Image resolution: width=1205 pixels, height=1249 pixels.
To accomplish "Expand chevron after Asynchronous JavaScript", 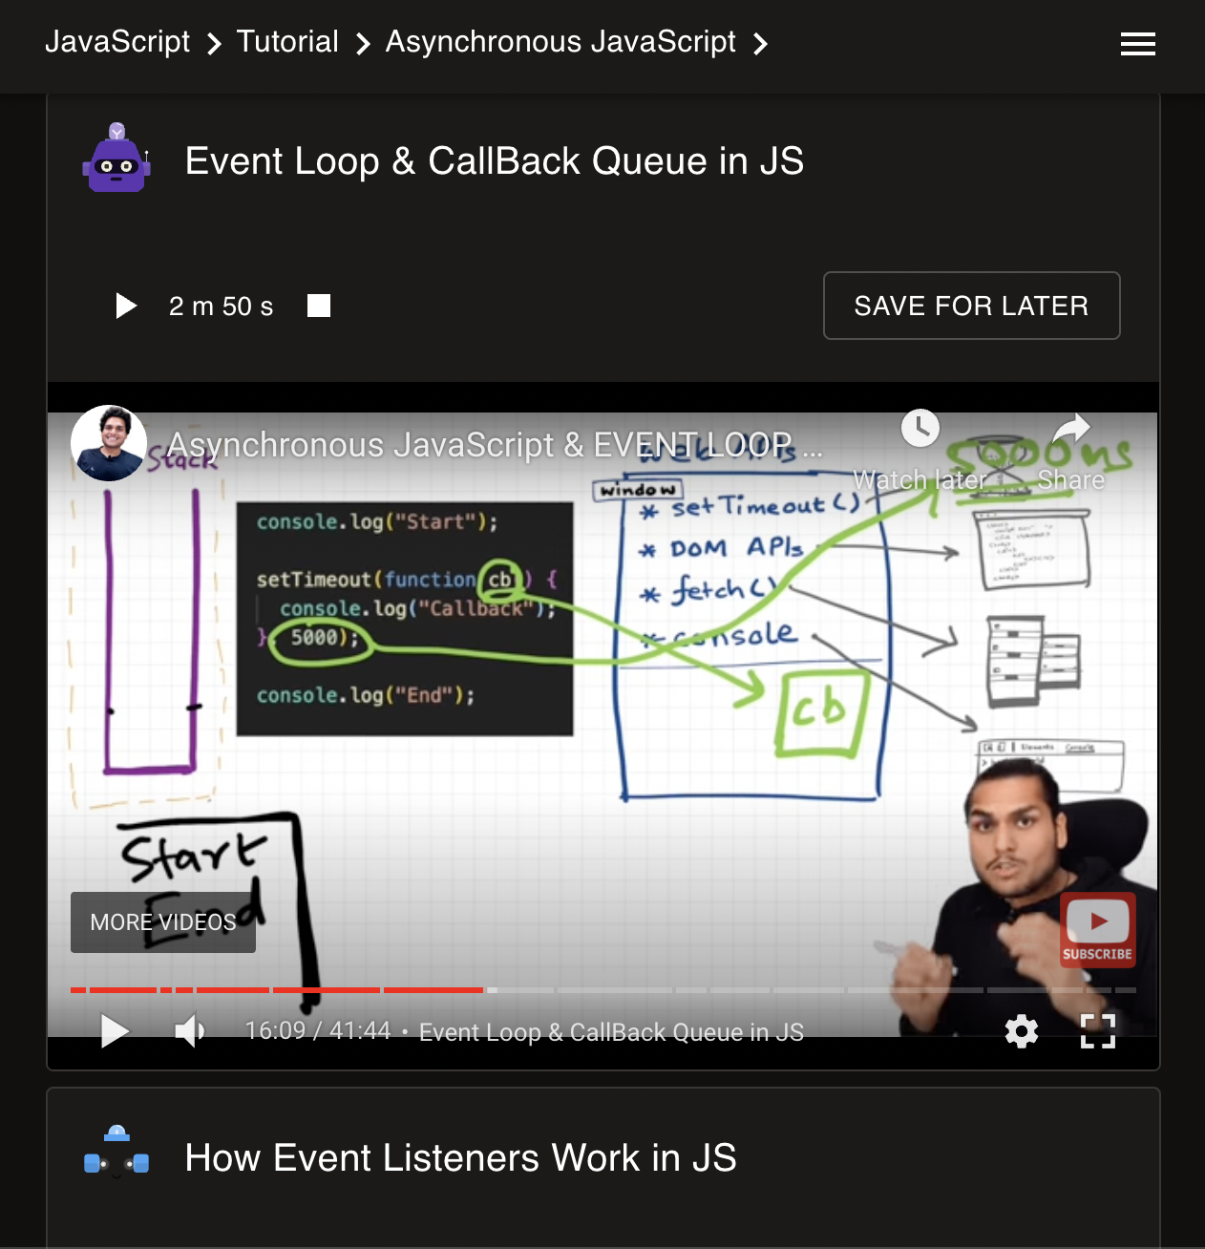I will pos(760,44).
